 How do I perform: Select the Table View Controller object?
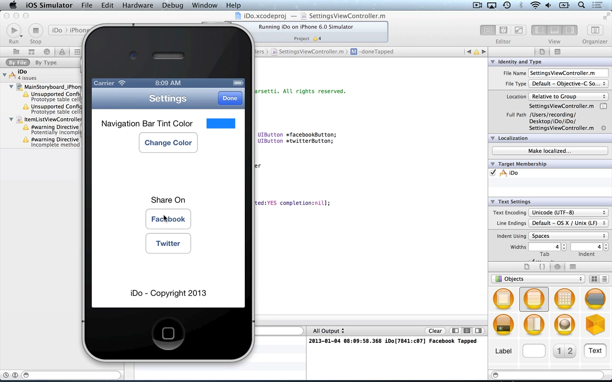tap(534, 299)
